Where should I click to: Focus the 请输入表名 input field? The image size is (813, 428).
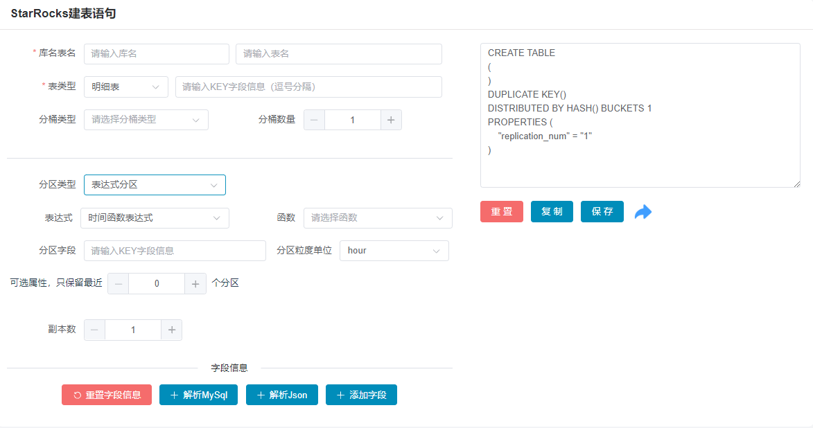click(339, 54)
